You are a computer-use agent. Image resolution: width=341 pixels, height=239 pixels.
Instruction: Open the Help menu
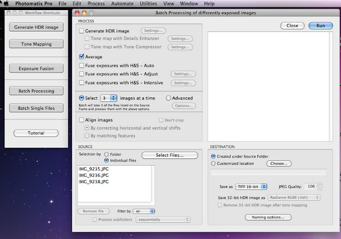click(209, 4)
